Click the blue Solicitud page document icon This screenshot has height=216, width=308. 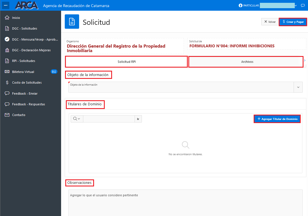pos(72,22)
